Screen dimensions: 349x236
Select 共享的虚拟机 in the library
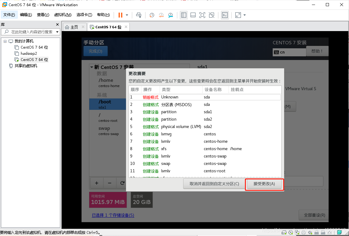26,66
